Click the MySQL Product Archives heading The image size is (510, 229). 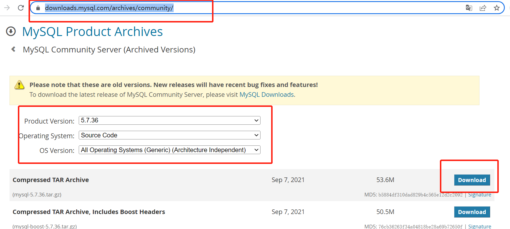pos(92,31)
